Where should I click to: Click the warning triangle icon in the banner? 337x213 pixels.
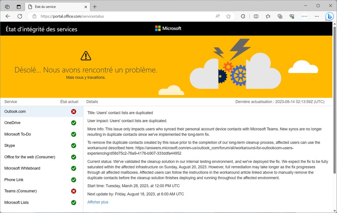pyautogui.click(x=86, y=56)
